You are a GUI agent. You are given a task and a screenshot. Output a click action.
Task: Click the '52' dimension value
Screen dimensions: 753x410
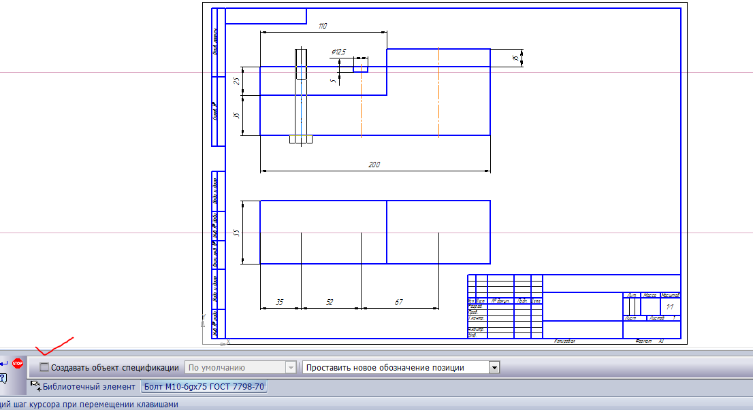click(330, 302)
